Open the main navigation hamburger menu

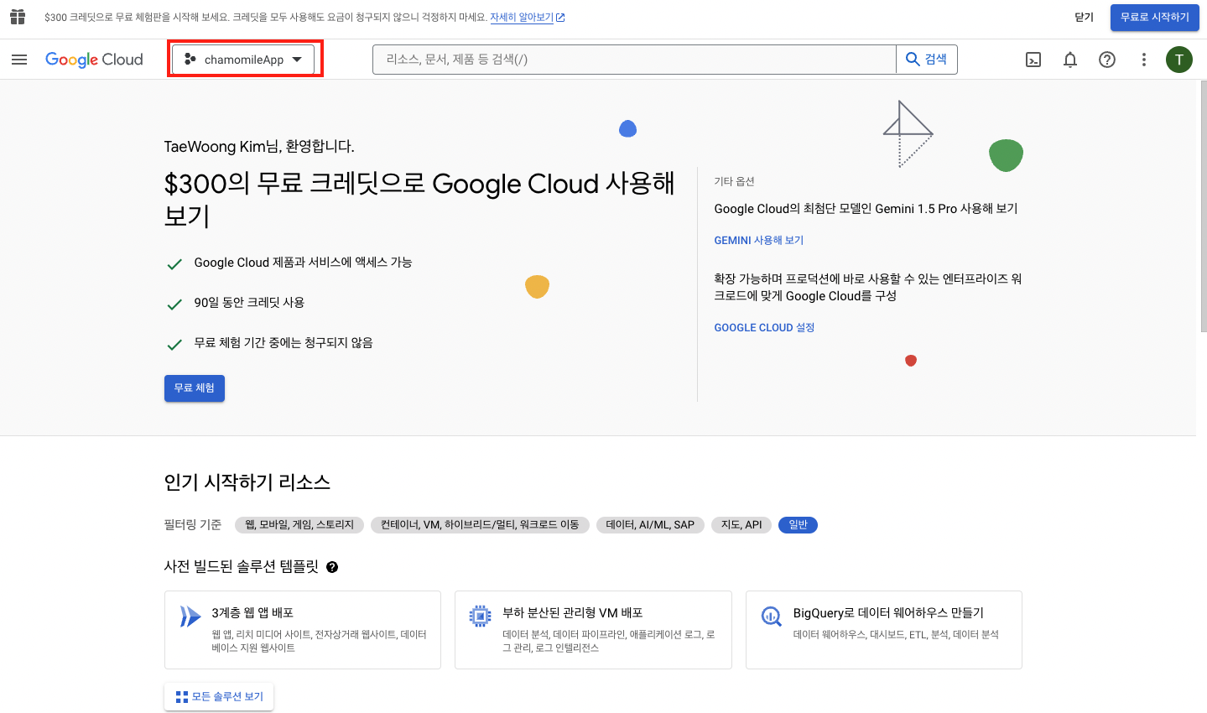click(19, 60)
